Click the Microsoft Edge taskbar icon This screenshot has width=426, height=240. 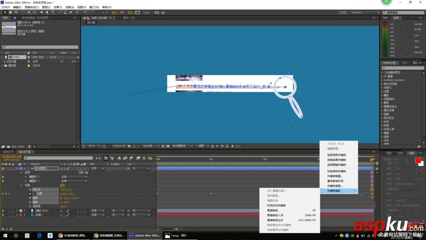tap(39, 235)
